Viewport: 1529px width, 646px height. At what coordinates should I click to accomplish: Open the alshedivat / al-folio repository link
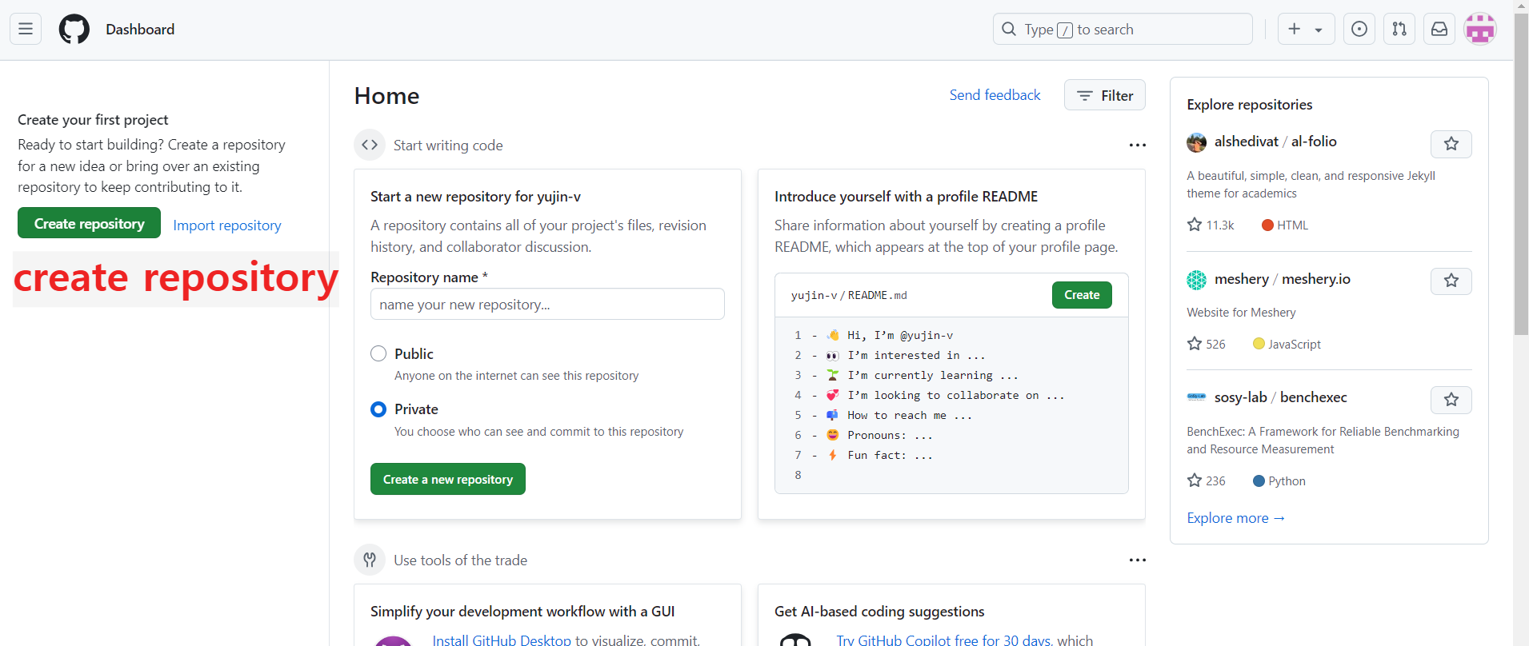[x=1275, y=142]
